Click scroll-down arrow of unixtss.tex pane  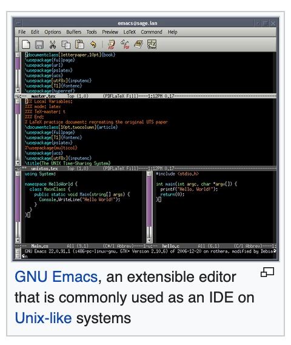pyautogui.click(x=18, y=163)
